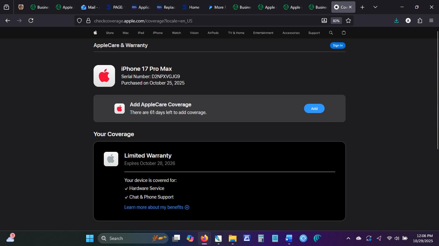Open the list all tabs dropdown
439x246 pixels.
tap(375, 7)
